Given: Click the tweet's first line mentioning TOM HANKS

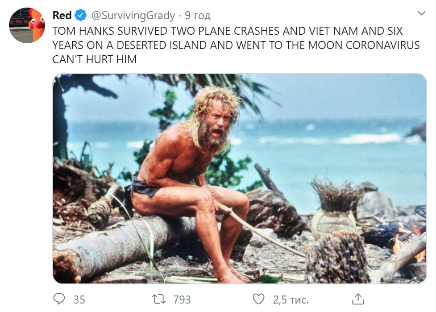Looking at the screenshot, I should (x=228, y=31).
